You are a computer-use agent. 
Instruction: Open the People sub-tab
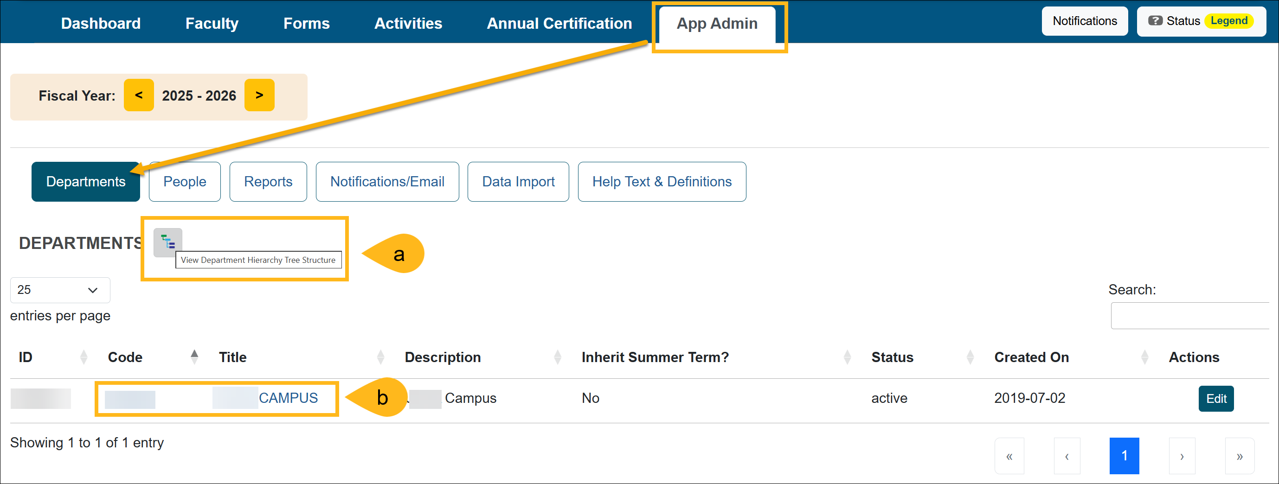(x=184, y=181)
